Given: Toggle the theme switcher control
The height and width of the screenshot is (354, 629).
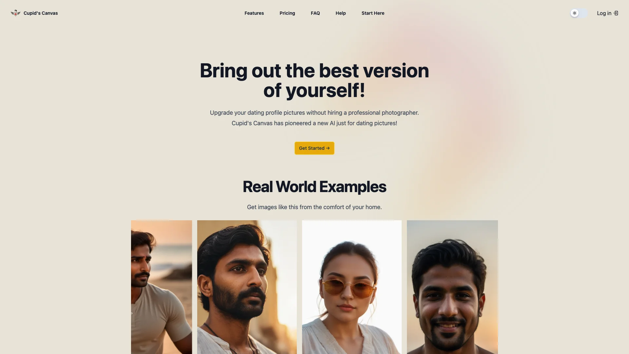Looking at the screenshot, I should (579, 13).
